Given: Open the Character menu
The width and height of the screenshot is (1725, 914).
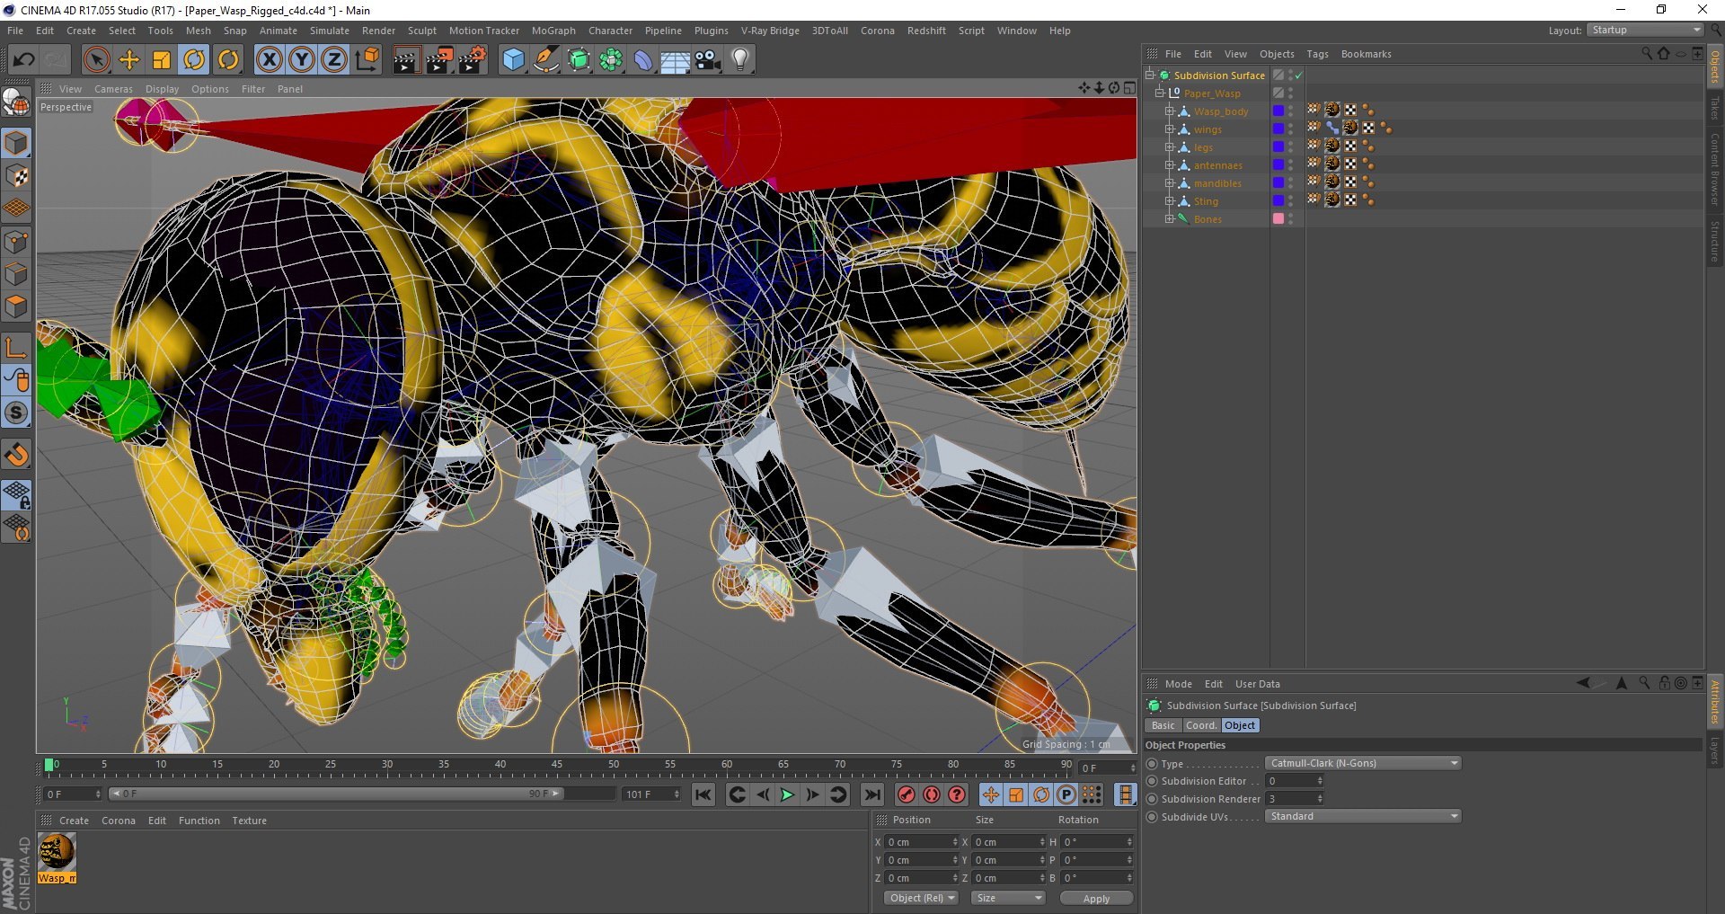Looking at the screenshot, I should [611, 31].
